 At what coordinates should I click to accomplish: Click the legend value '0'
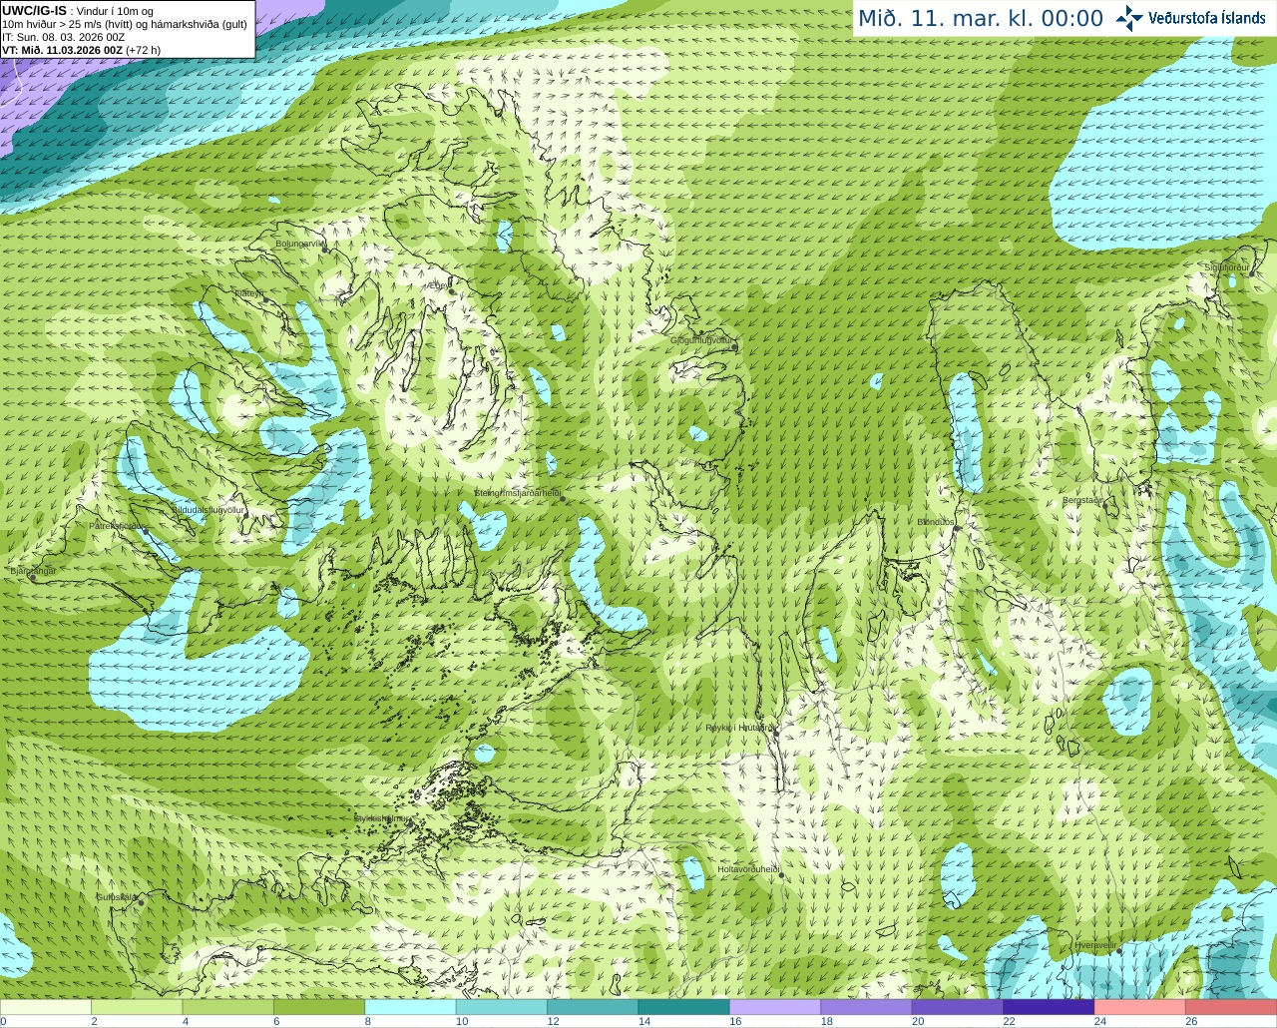tap(3, 1021)
